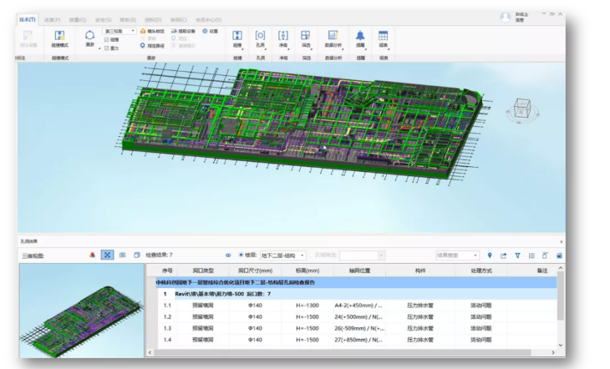This screenshot has height=369, width=610.
Task: Click the 镜头锁定 camera lock icon
Action: (x=143, y=31)
